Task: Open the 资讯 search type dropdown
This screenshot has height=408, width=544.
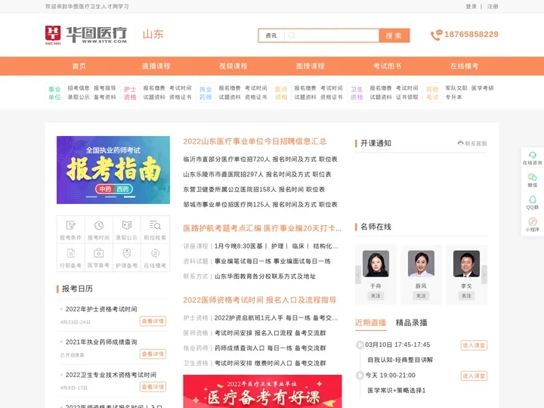Action: pos(271,36)
